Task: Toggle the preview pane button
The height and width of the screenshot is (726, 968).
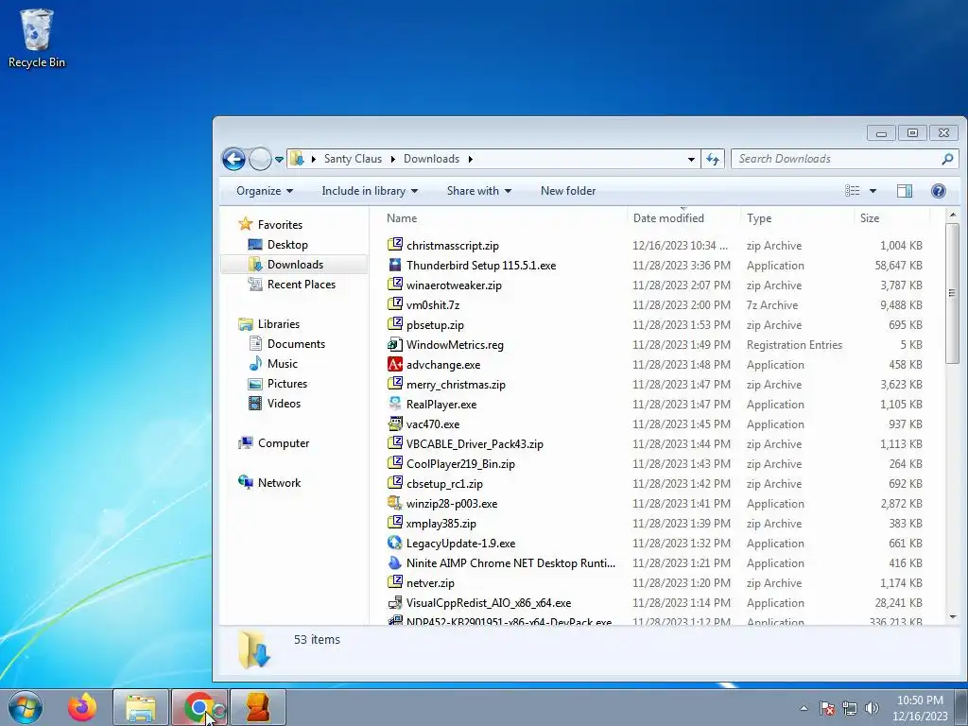Action: pos(905,191)
